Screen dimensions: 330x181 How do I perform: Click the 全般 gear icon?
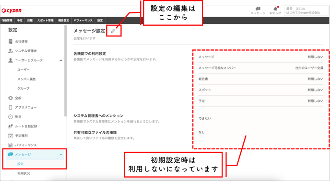(x=11, y=98)
